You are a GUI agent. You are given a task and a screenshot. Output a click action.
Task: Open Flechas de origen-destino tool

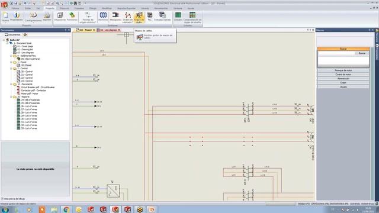tap(88, 17)
